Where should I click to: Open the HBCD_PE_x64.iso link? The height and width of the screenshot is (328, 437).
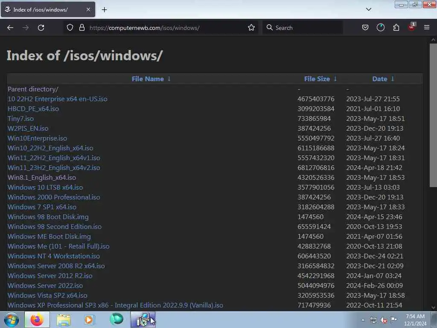click(33, 109)
